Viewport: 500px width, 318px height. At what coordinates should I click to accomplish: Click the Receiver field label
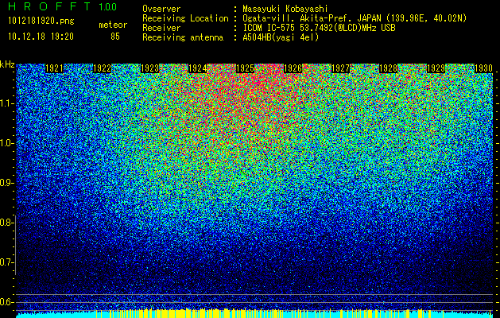[x=161, y=28]
